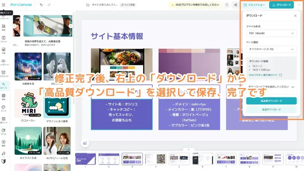Collapse the page thumbnail strip chevron
304x171 pixels.
[188, 149]
